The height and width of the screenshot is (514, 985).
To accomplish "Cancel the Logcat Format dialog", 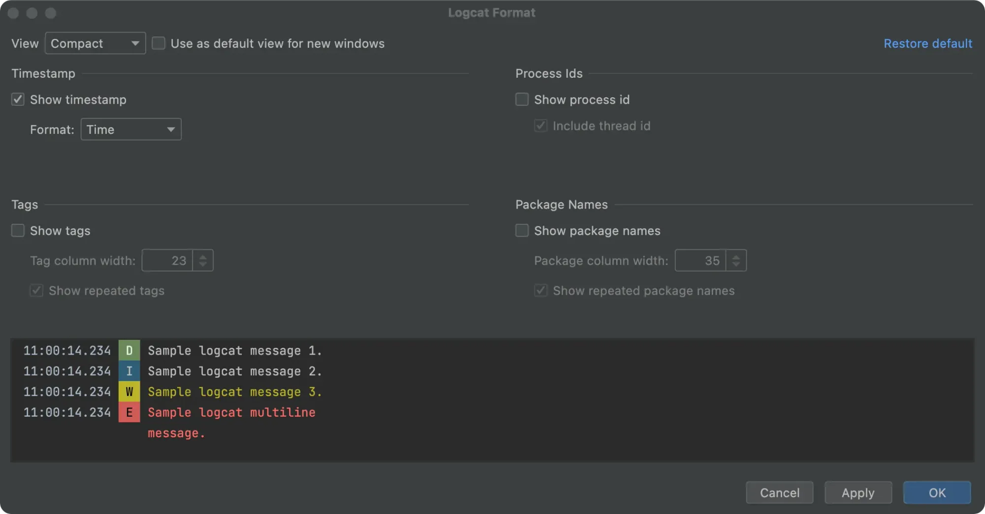I will 780,493.
